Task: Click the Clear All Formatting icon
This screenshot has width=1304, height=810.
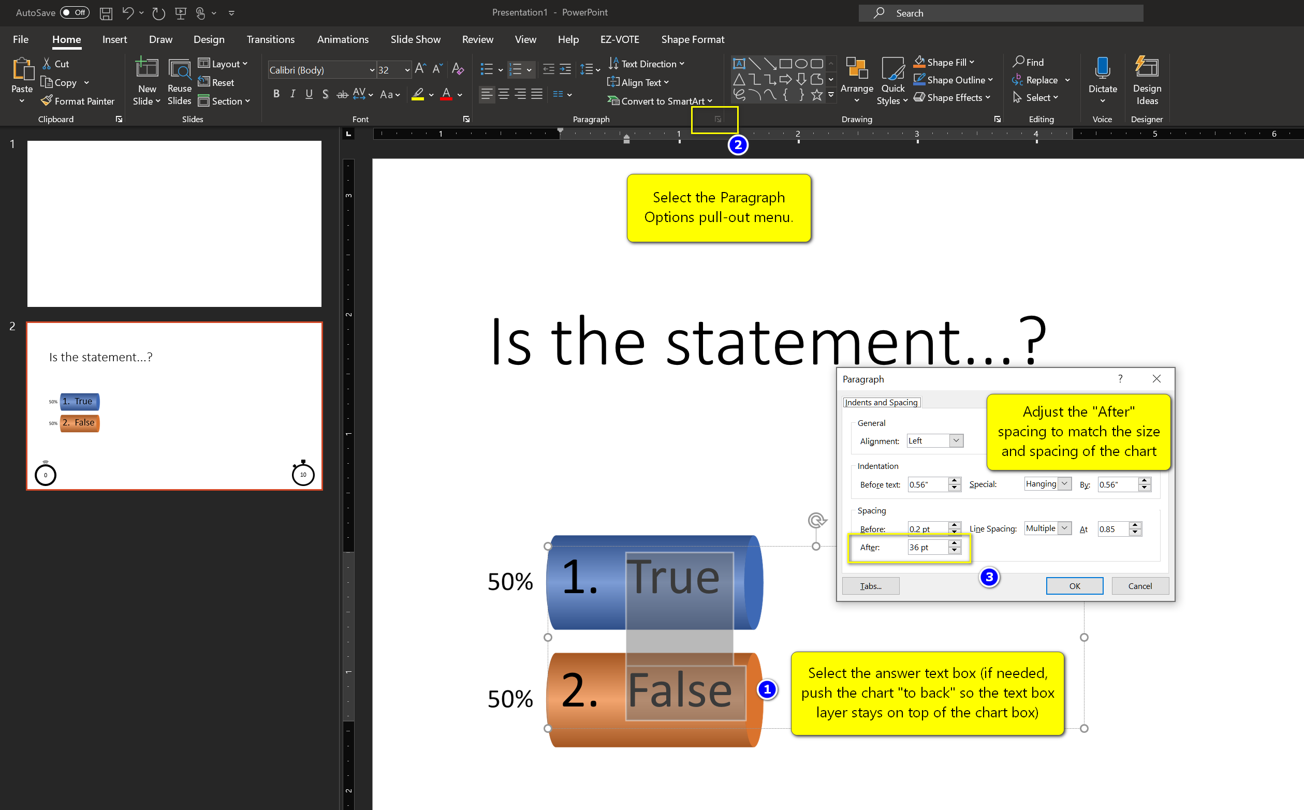Action: click(x=457, y=69)
